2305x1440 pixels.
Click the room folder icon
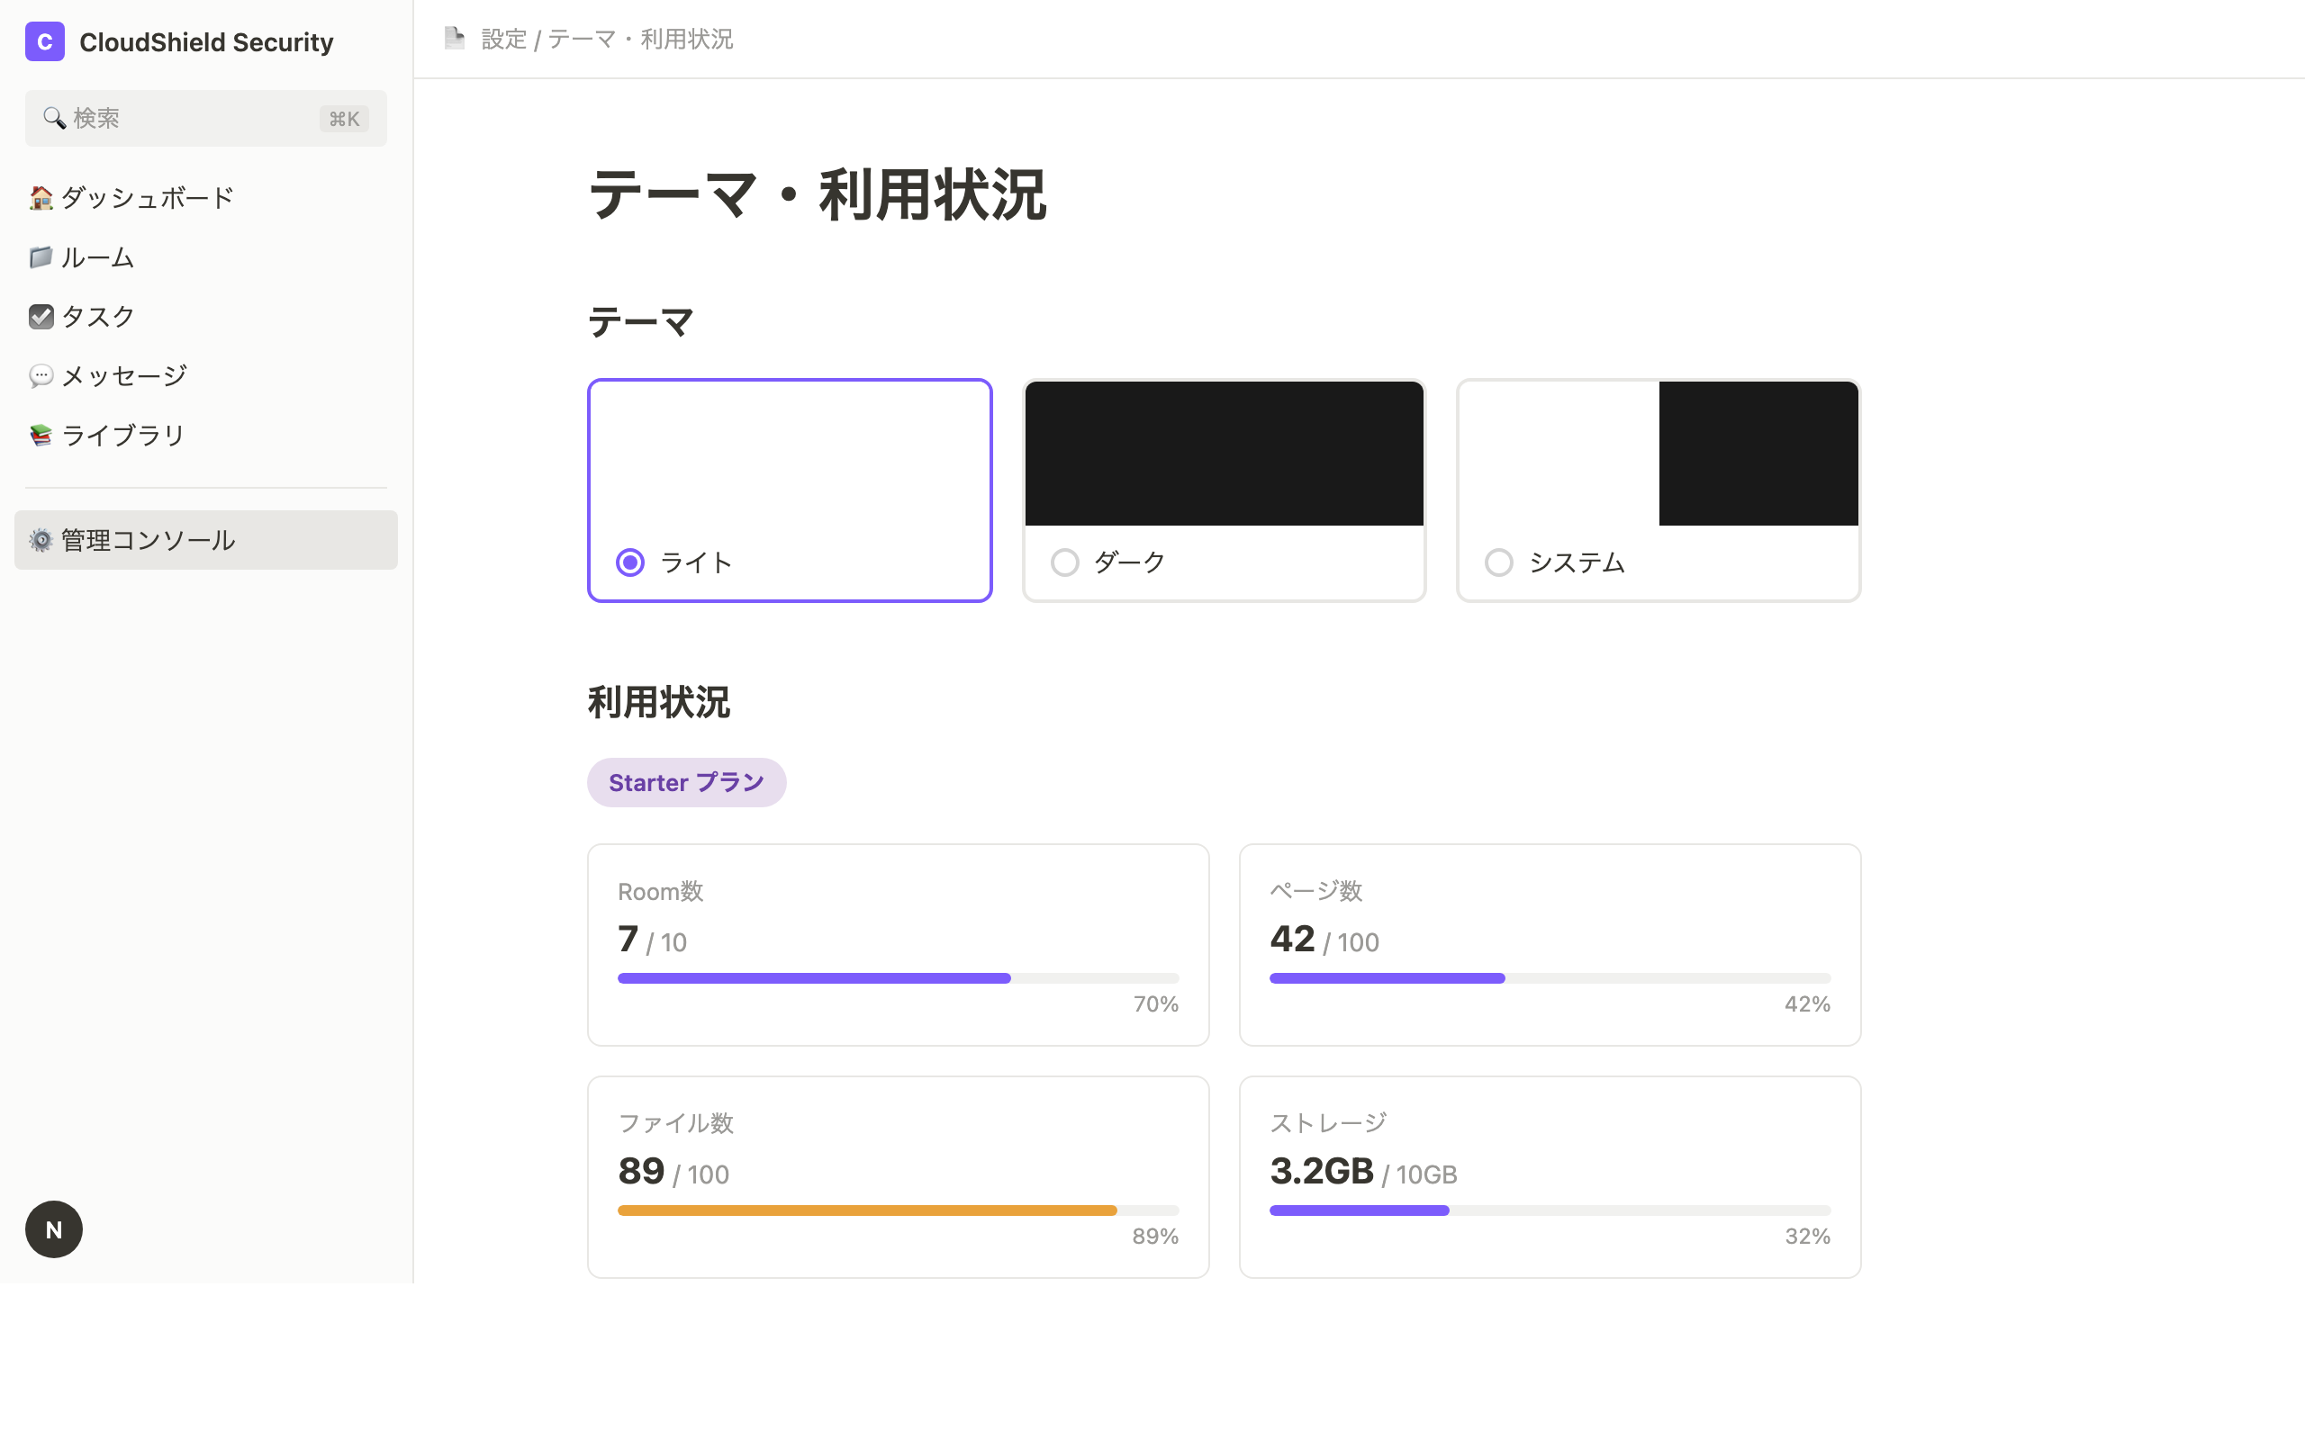(41, 256)
